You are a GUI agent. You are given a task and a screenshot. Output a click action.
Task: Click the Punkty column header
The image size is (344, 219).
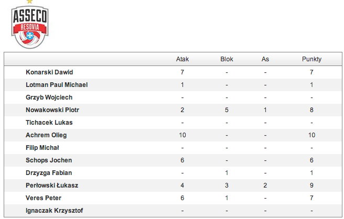pos(311,59)
